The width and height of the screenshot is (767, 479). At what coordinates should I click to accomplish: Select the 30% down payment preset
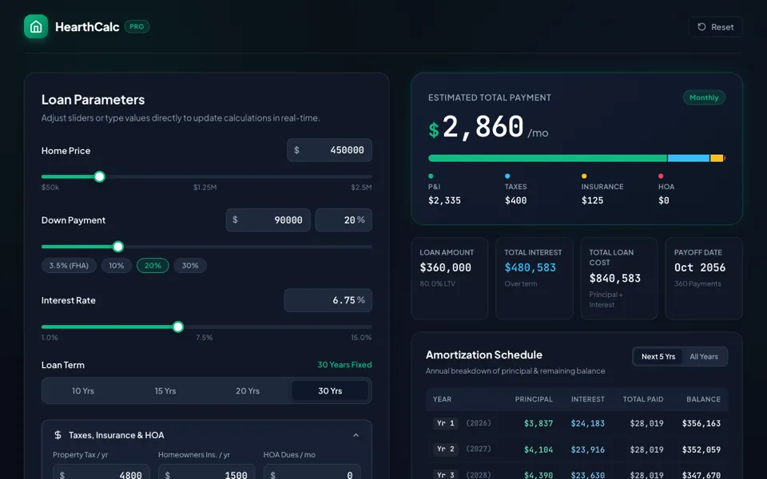point(190,265)
